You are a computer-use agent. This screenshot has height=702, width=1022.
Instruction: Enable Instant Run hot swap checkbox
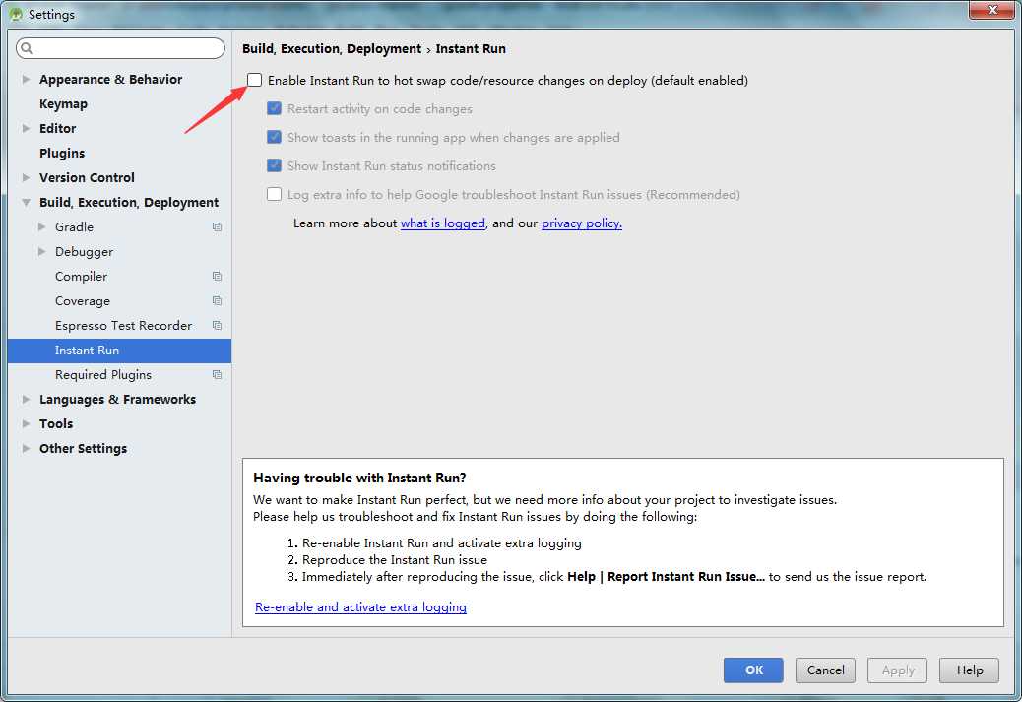tap(254, 80)
